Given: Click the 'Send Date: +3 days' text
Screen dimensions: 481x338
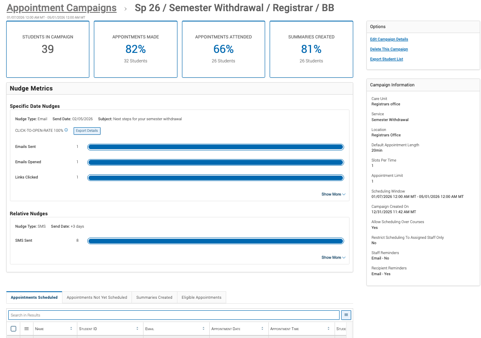Looking at the screenshot, I should pyautogui.click(x=67, y=226).
